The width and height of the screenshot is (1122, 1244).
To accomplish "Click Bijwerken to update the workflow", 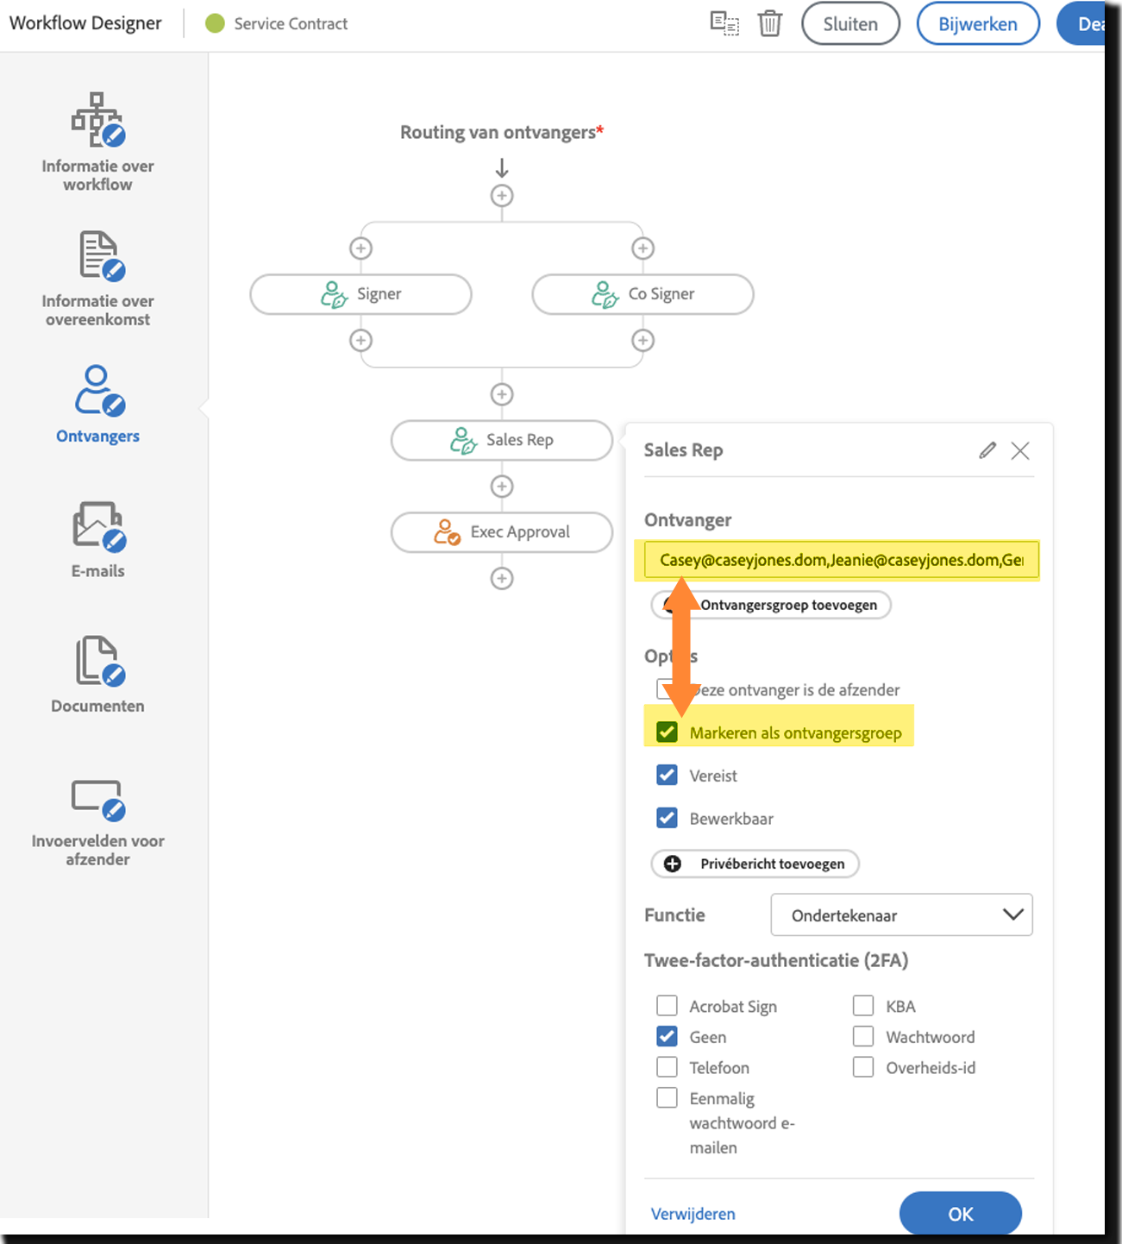I will tap(977, 24).
